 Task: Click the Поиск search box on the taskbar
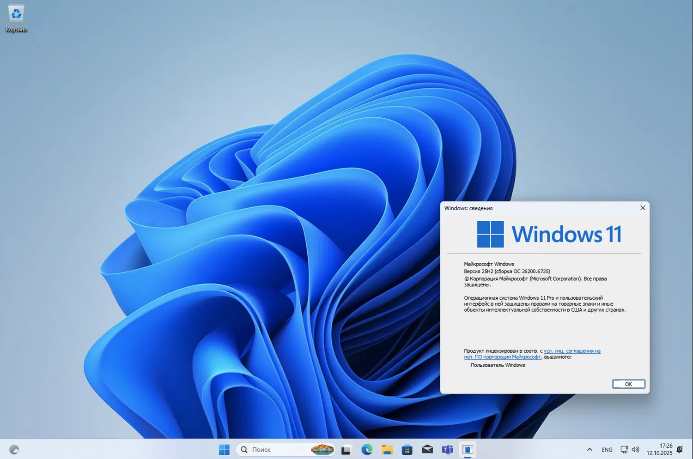[286, 449]
